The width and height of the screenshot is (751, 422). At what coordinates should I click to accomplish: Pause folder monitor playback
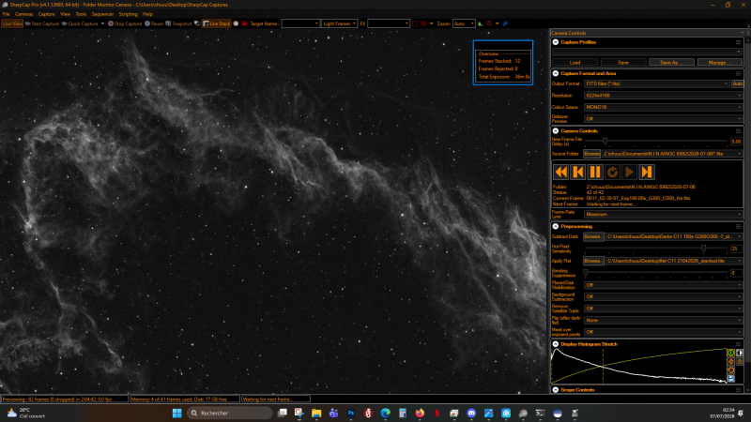pyautogui.click(x=595, y=172)
